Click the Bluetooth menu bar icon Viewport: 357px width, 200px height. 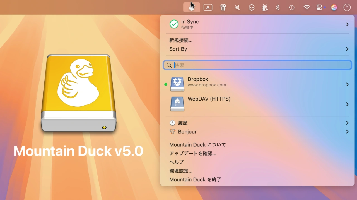pos(278,7)
